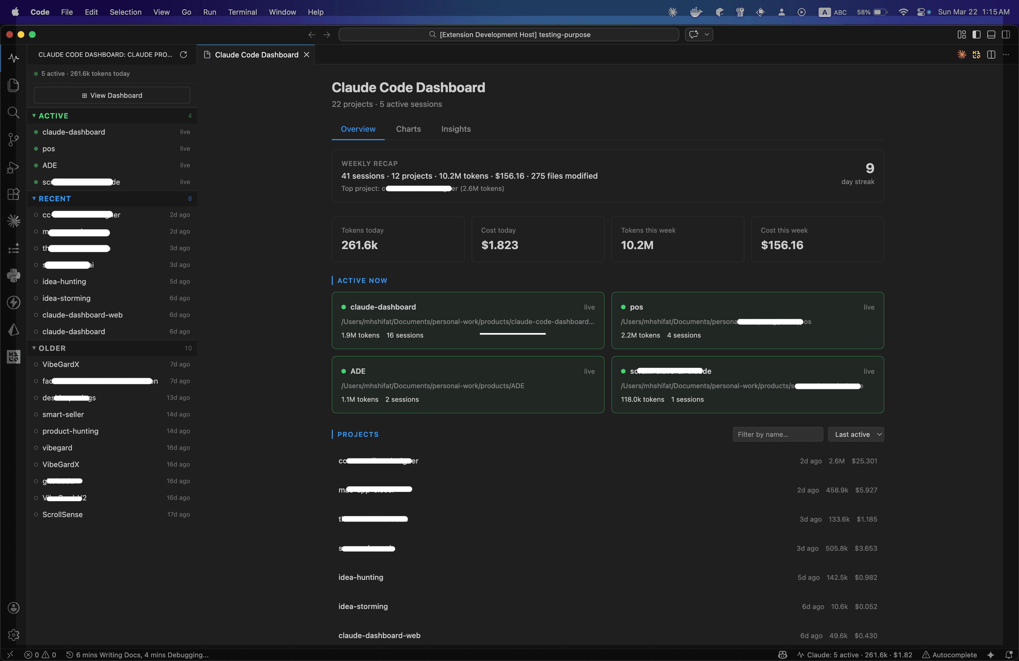
Task: Toggle Primary Side Bar visibility
Action: (976, 34)
